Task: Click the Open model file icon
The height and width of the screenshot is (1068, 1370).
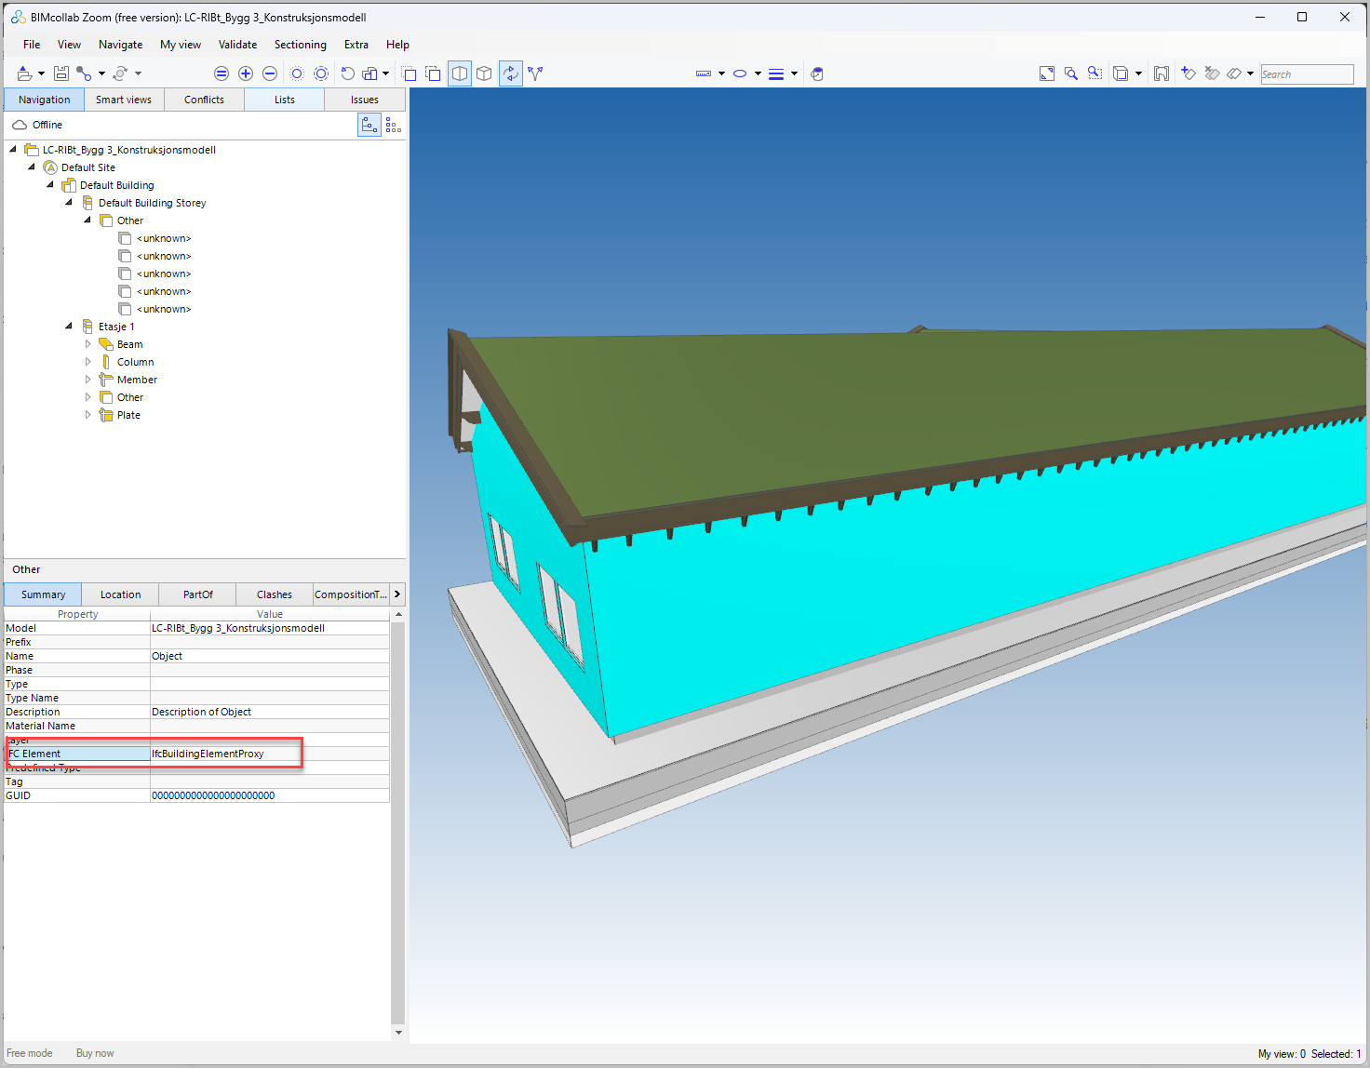Action: [24, 73]
